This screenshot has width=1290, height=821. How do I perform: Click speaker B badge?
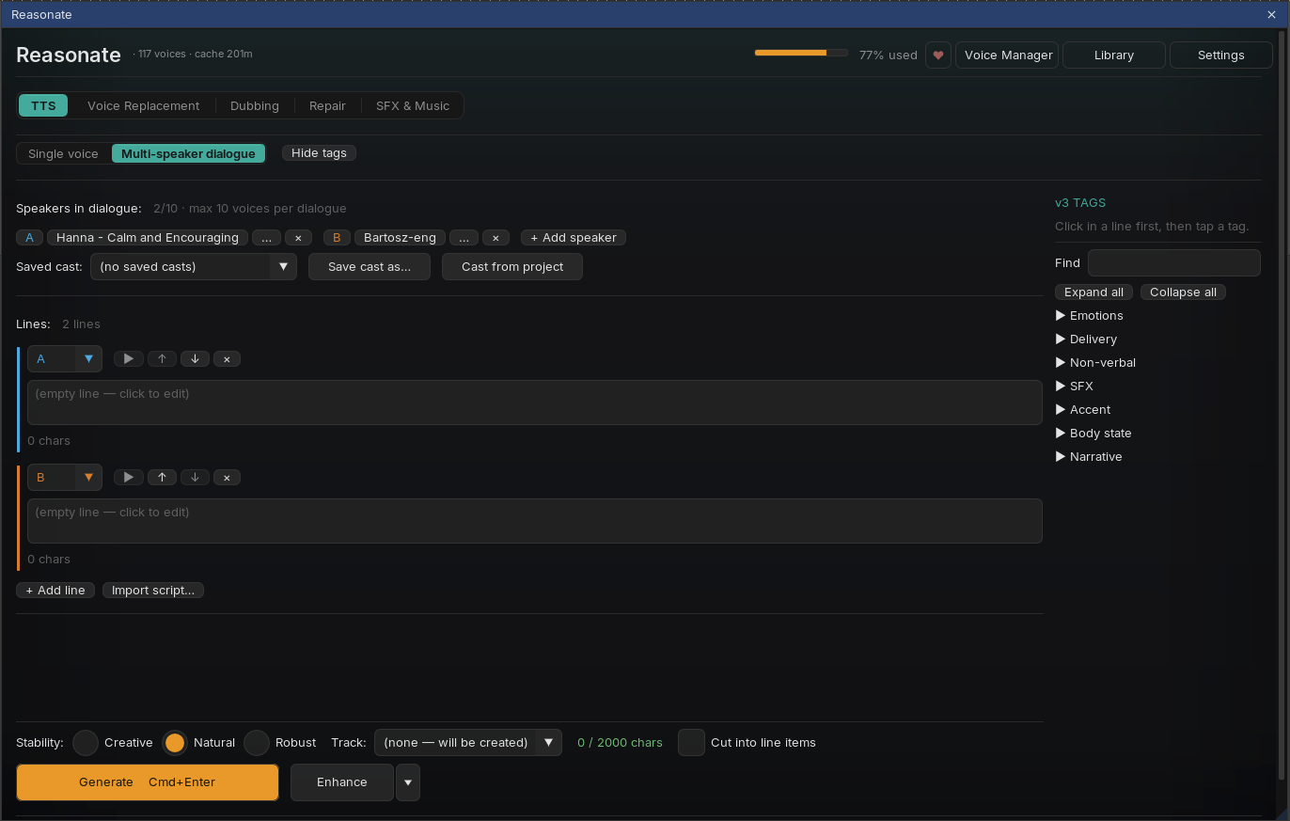(337, 238)
